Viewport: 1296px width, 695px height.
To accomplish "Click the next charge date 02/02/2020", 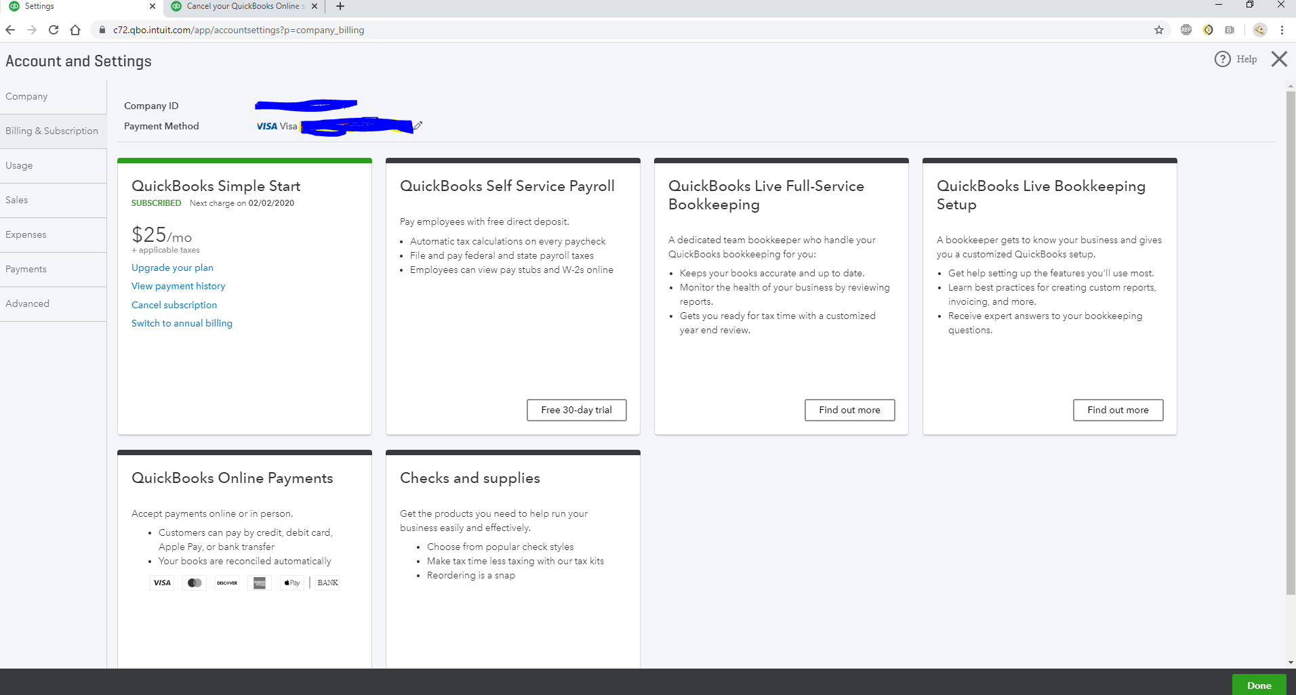I will (x=271, y=203).
